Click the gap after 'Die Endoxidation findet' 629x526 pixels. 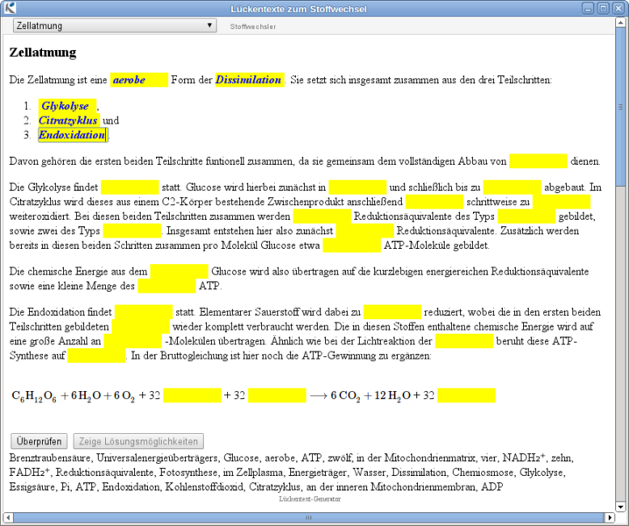pos(144,312)
